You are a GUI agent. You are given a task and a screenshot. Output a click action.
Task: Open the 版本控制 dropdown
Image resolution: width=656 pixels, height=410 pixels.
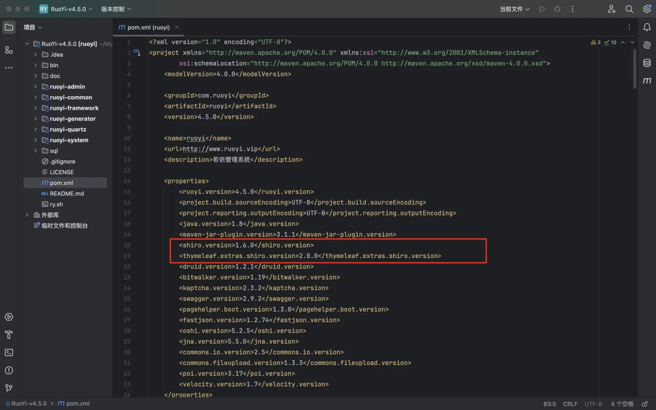pyautogui.click(x=116, y=9)
